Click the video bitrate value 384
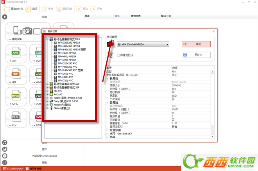The width and height of the screenshot is (258, 171). pos(174,89)
